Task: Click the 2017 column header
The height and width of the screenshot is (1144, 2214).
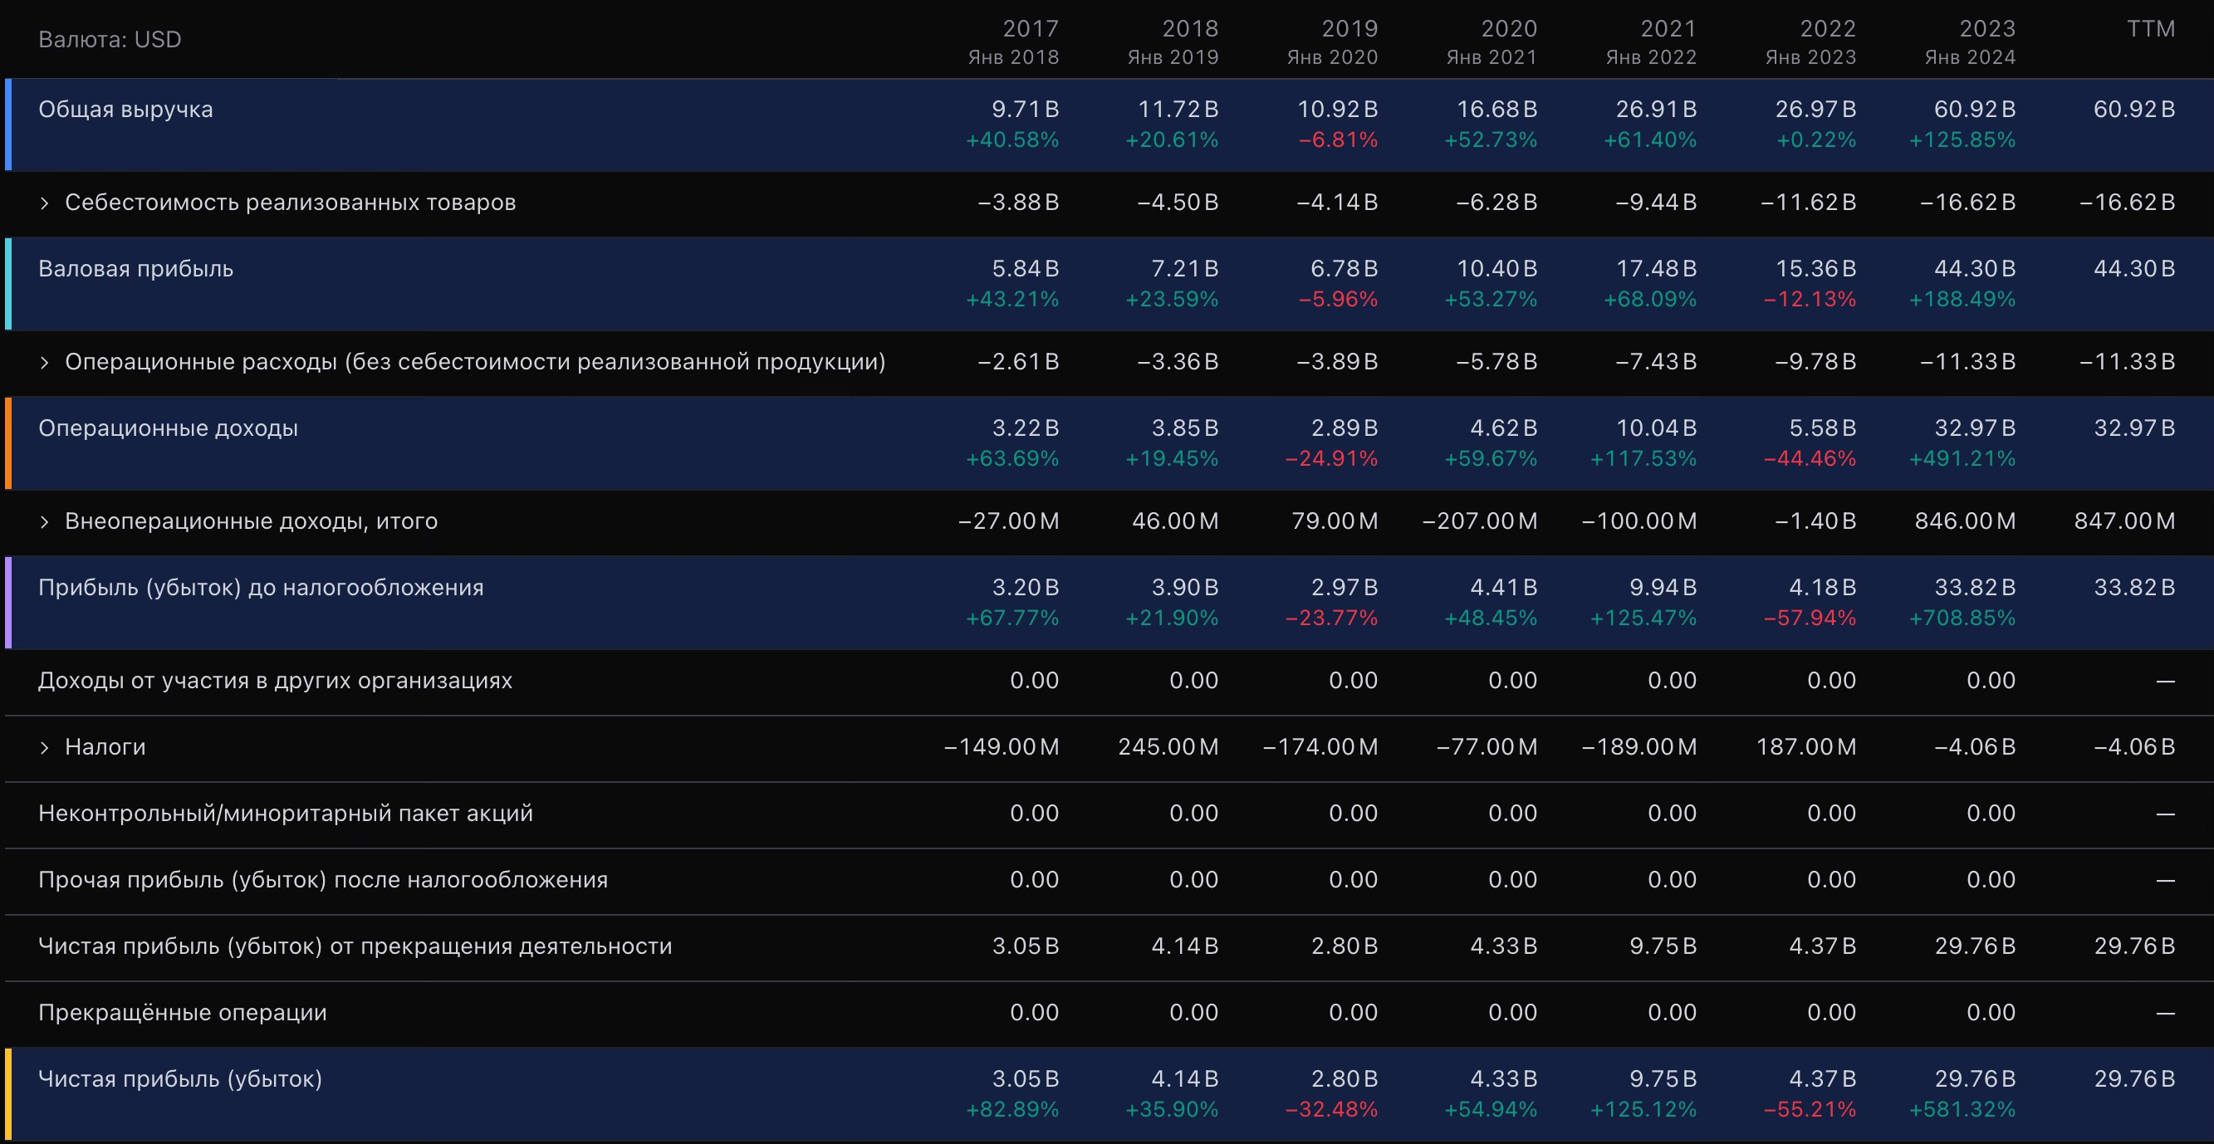Action: pyautogui.click(x=1030, y=29)
